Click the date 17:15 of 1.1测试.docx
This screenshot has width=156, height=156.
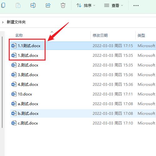coord(113,46)
